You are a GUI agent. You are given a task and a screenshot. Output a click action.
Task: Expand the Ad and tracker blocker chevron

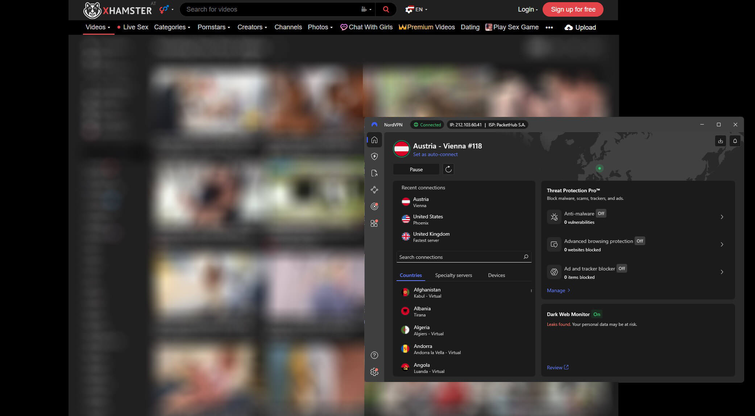pyautogui.click(x=722, y=272)
